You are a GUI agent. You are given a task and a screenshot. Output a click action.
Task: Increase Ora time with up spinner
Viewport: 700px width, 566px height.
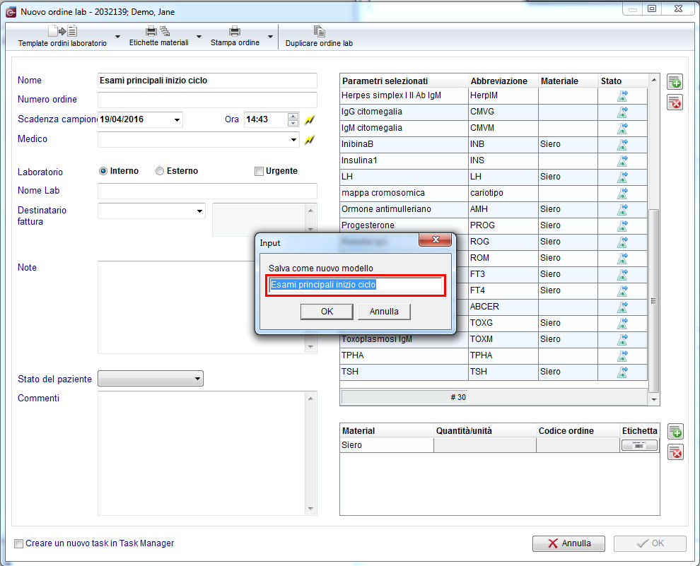point(293,117)
